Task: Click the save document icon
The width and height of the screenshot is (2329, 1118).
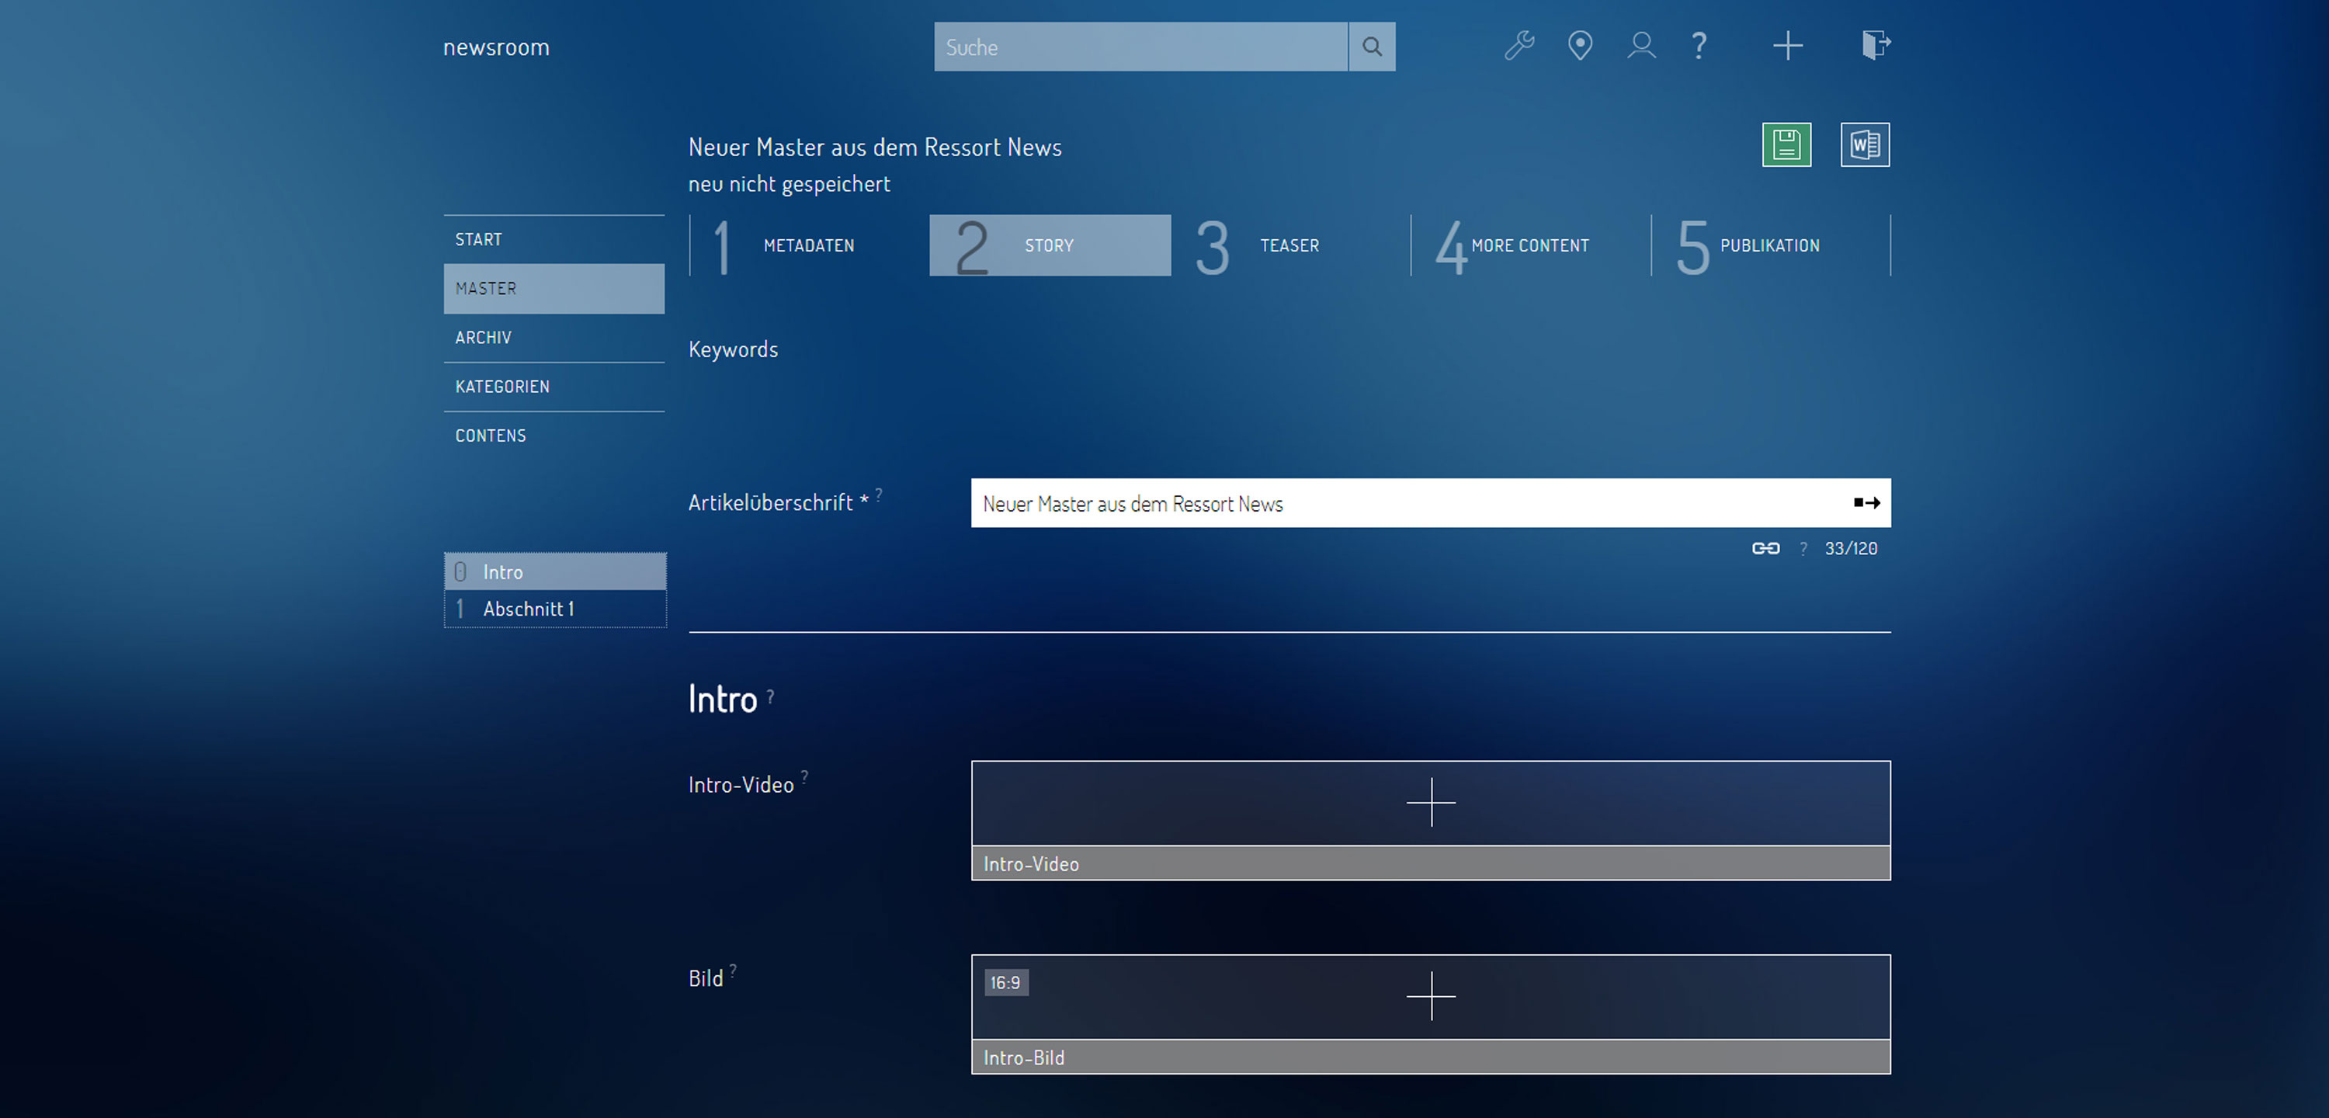Action: point(1784,144)
